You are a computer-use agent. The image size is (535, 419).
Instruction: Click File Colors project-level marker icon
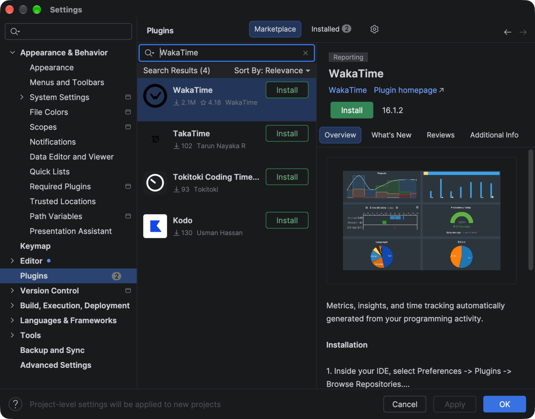(x=128, y=112)
